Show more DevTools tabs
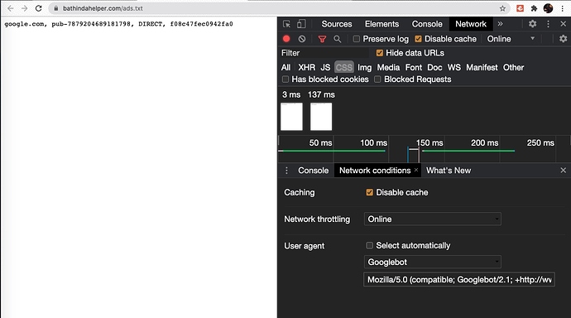This screenshot has width=571, height=318. [501, 24]
